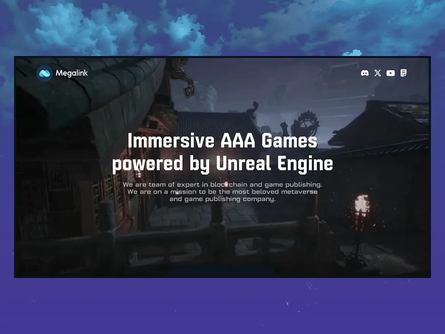Click the mission statement paragraph text
The image size is (445, 334).
click(x=222, y=191)
